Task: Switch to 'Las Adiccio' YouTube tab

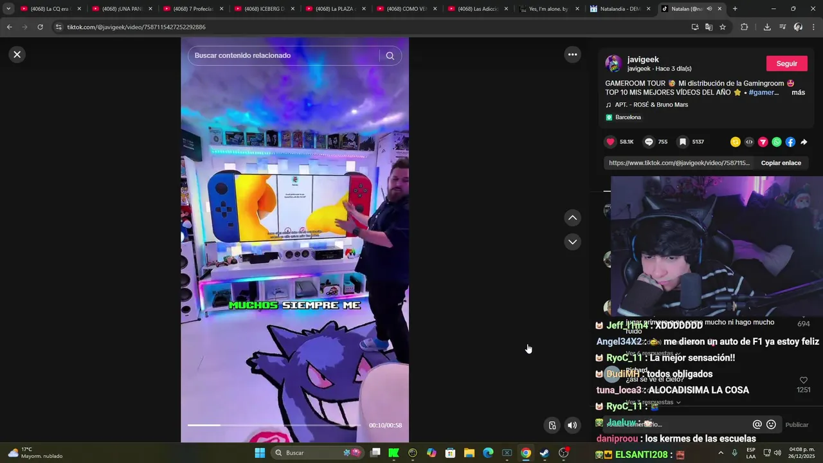Action: 477,9
